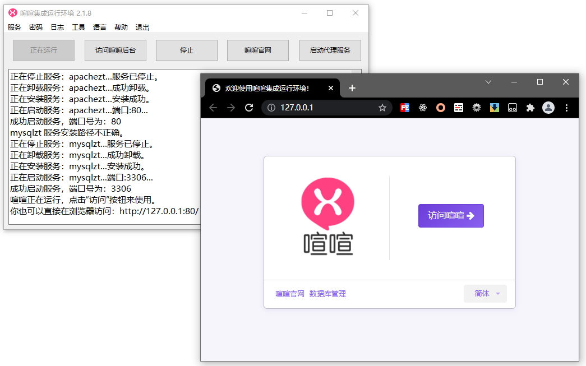Open the Chrome profile avatar
Viewport: 586px width, 366px height.
(x=548, y=108)
